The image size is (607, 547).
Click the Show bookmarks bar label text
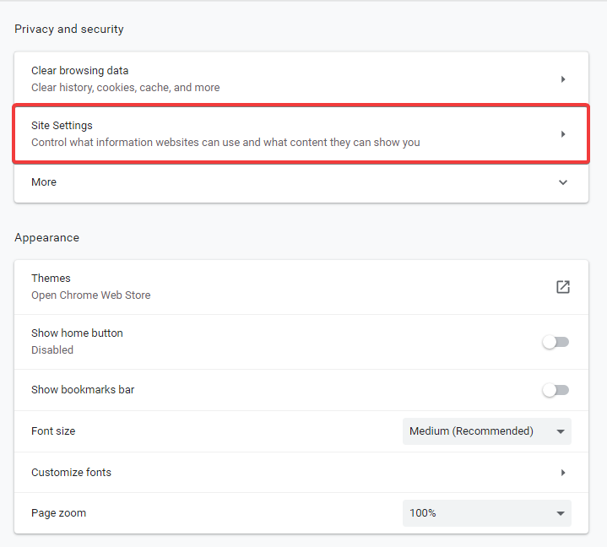click(x=83, y=390)
